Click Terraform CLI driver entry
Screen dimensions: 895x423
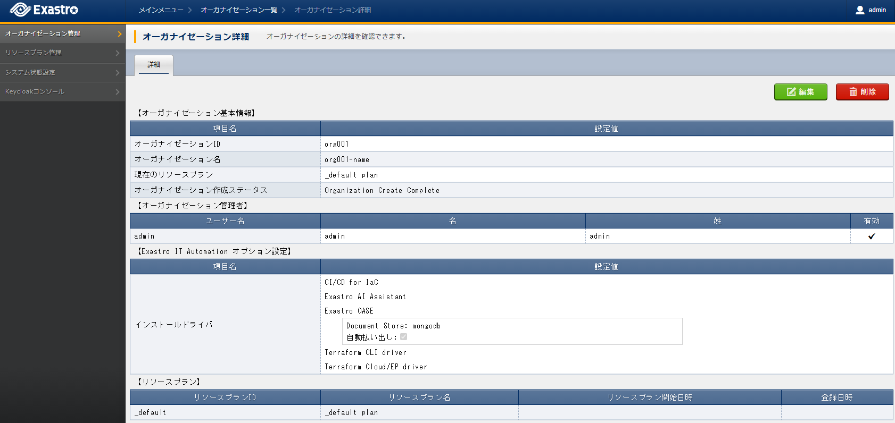click(x=366, y=352)
